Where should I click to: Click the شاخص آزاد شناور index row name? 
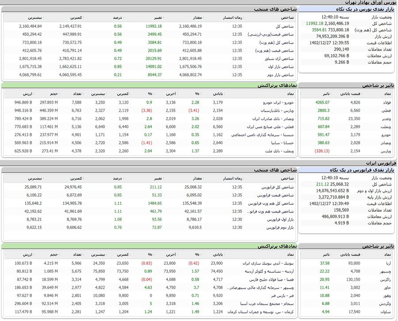(279, 59)
